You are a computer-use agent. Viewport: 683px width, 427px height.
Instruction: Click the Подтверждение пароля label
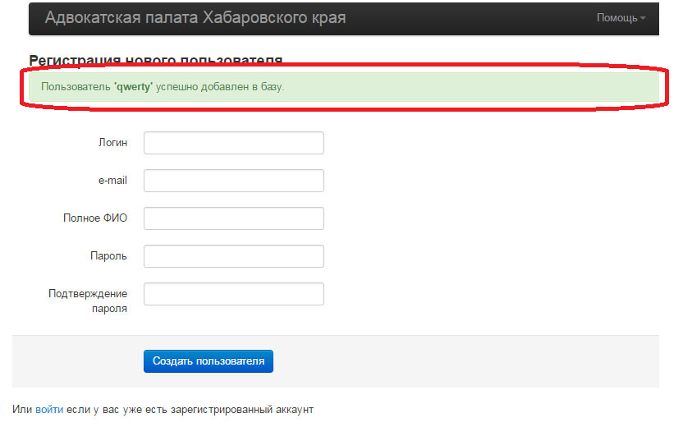point(88,301)
